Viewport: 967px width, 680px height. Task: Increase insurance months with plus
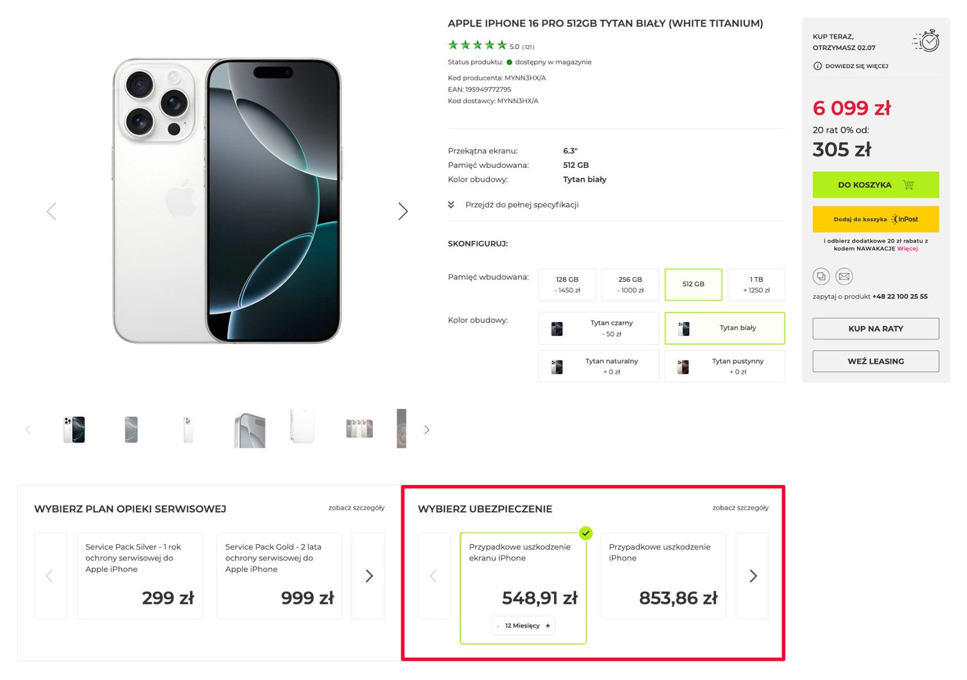coord(548,626)
